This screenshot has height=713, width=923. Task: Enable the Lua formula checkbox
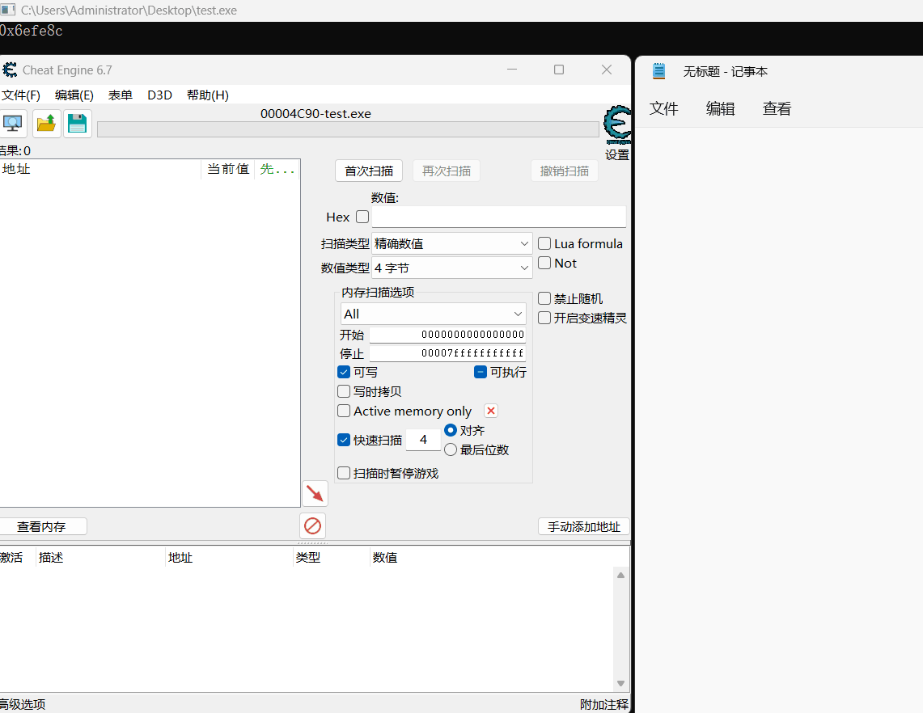[544, 243]
